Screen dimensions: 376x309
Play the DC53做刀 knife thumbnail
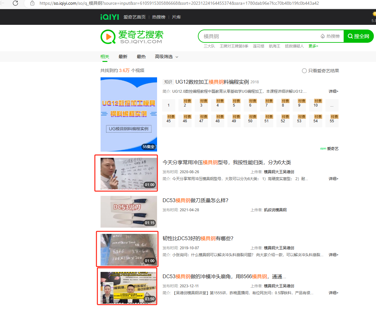tap(129, 212)
